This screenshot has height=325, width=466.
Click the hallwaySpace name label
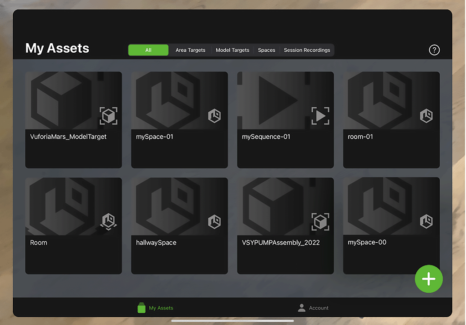(x=156, y=243)
